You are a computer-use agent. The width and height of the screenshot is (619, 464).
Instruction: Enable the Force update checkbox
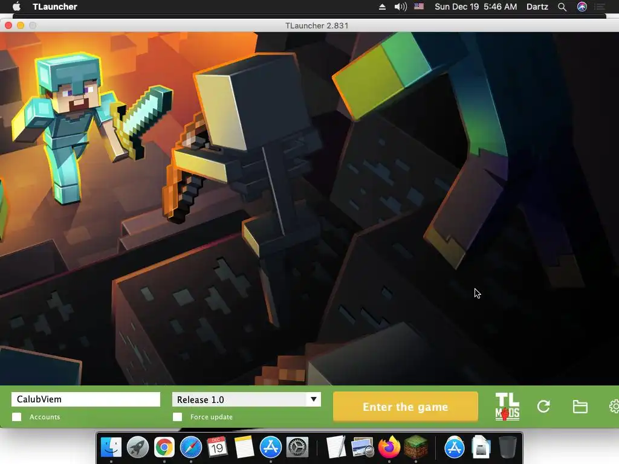pyautogui.click(x=177, y=417)
